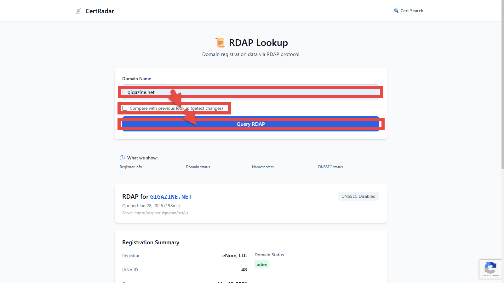Click the GIGAZINE.NET domain link
Image resolution: width=504 pixels, height=283 pixels.
(171, 197)
